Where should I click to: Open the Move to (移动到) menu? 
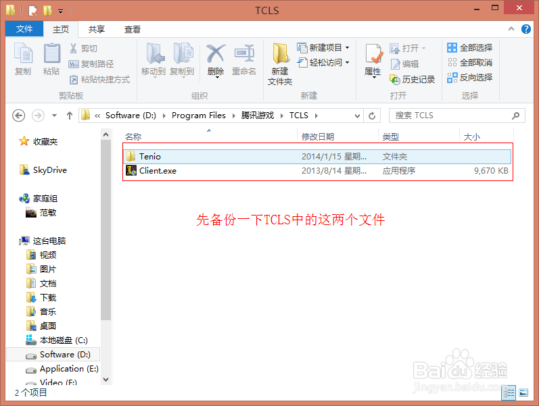154,59
